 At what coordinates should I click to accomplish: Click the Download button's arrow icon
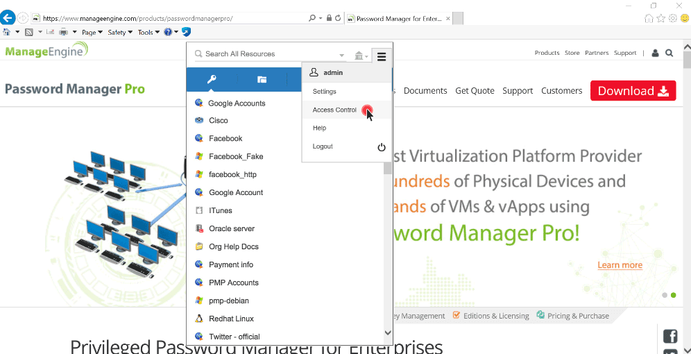pos(663,91)
